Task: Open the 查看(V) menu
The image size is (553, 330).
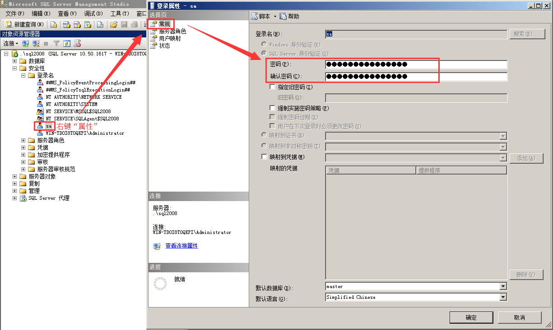Action: [x=67, y=14]
